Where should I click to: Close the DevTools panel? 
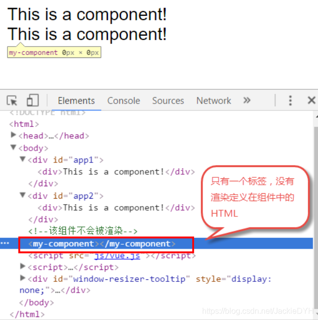(312, 101)
